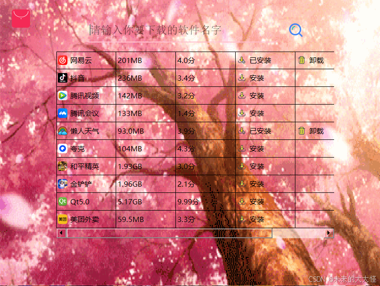The width and height of the screenshot is (380, 286).
Task: Click the Qt5.0 green app icon
Action: tap(63, 201)
